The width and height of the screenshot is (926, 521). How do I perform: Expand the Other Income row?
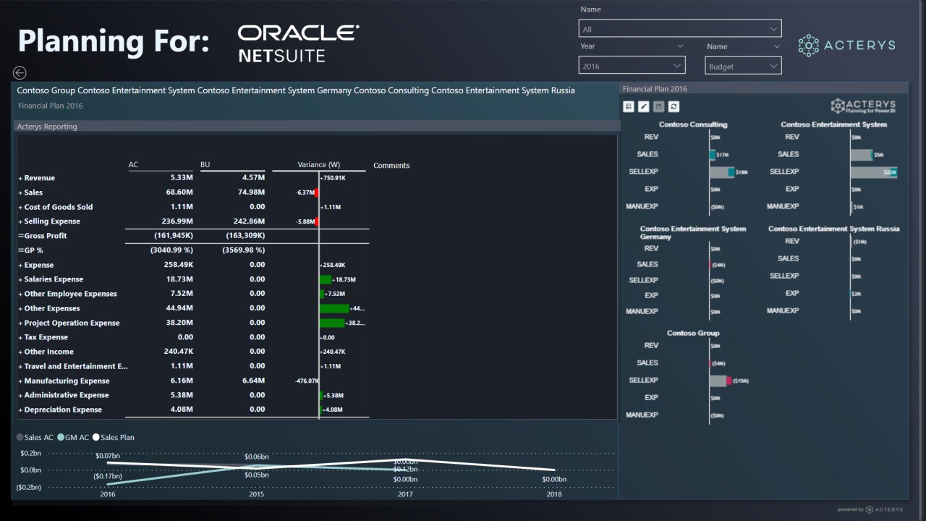click(20, 352)
